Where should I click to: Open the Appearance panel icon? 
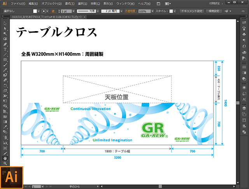pos(244,87)
